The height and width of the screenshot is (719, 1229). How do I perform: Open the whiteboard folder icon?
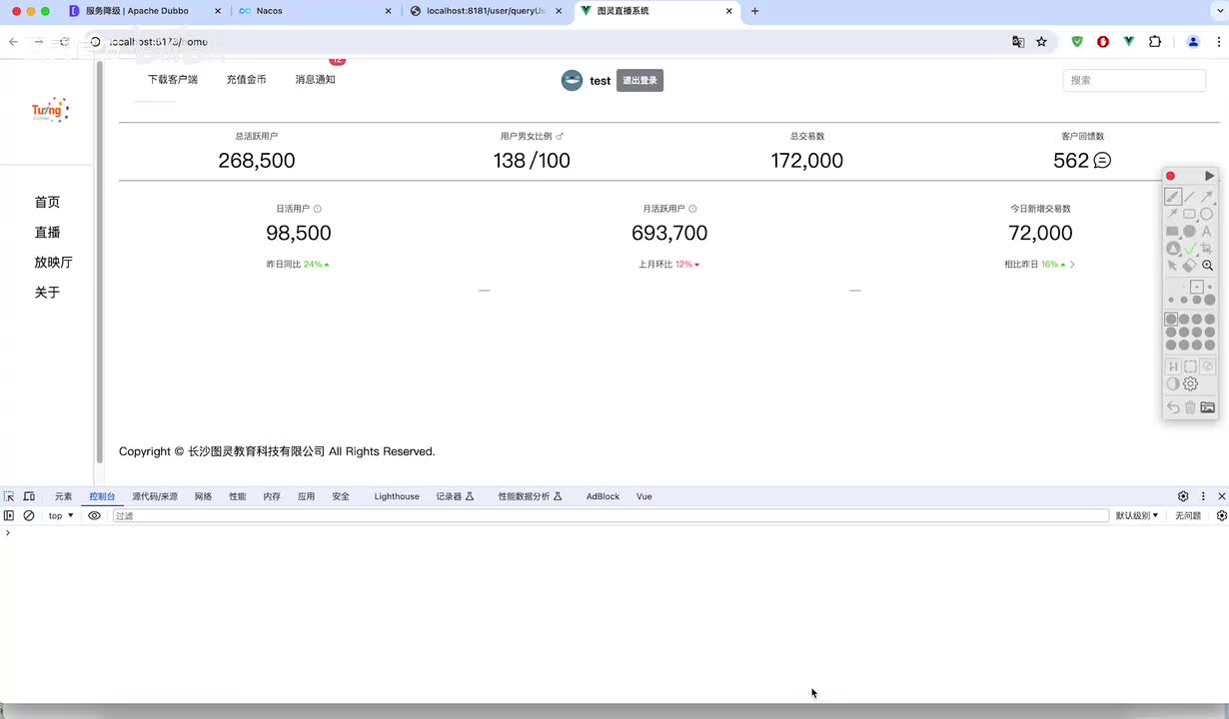tap(1207, 407)
